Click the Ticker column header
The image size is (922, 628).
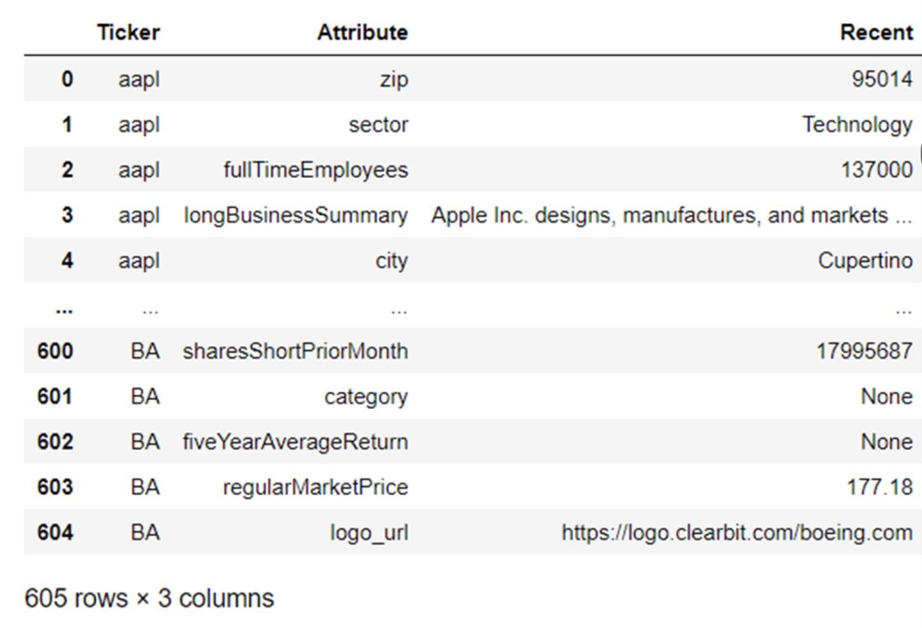point(128,33)
